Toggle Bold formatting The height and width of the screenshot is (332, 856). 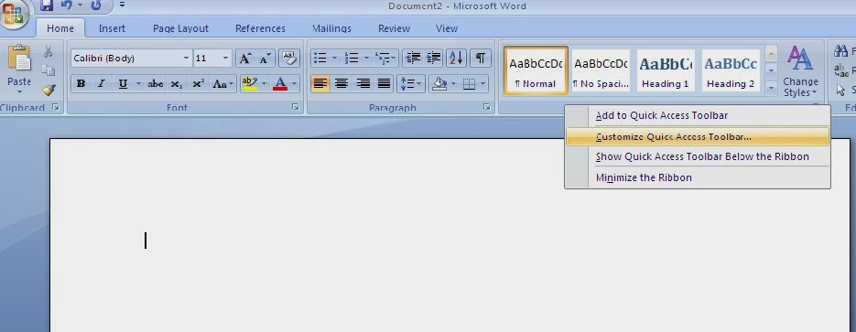tap(81, 84)
